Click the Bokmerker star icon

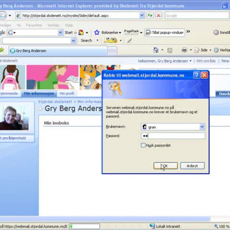(x=97, y=33)
